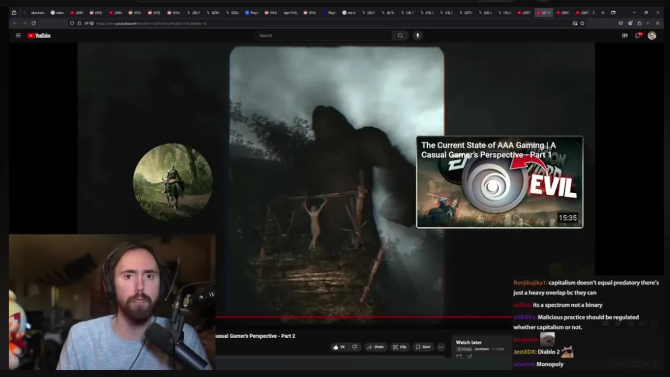
Task: Open the YouTube account avatar menu
Action: tap(652, 36)
